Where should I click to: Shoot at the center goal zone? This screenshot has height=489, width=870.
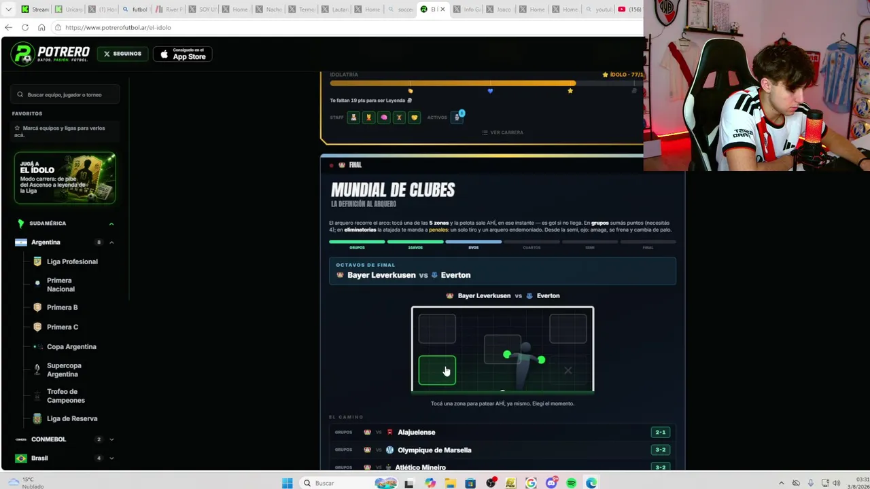pyautogui.click(x=502, y=350)
